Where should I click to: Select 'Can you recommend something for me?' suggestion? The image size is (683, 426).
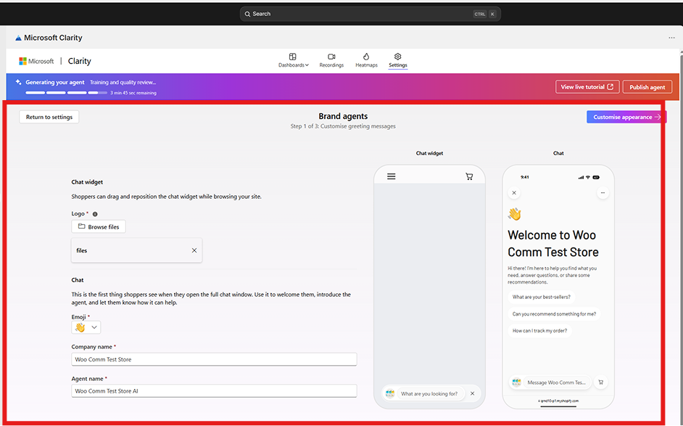(554, 314)
